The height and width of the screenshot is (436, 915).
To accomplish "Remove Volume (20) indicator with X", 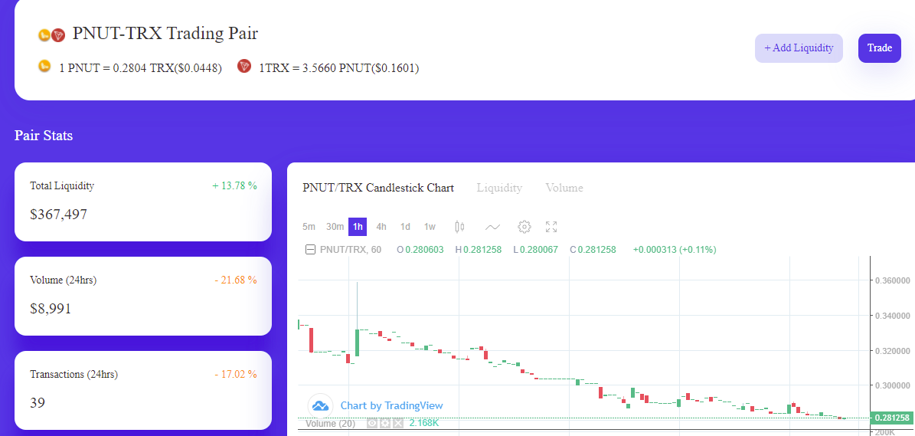I will (x=398, y=423).
